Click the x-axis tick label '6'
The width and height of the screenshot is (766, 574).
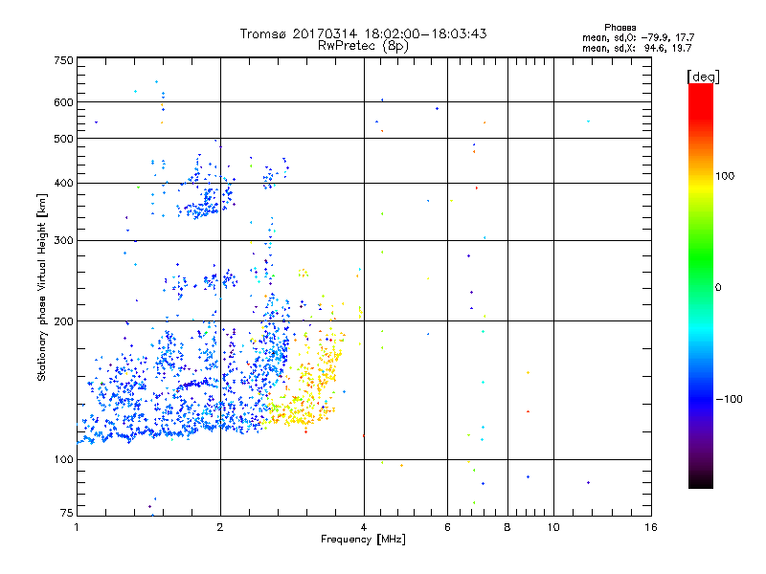447,527
